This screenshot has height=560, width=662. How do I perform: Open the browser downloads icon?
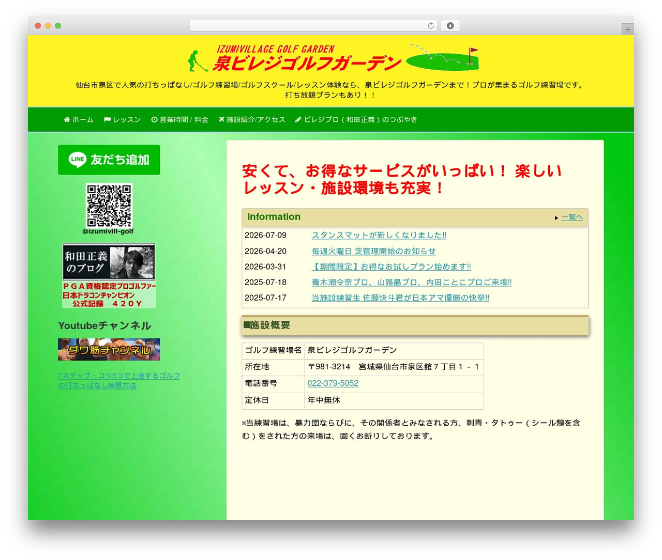450,26
